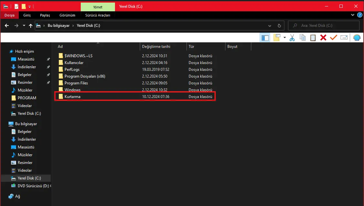Click the orange checkmark Properties icon
Viewport: 364px width, 206px height.
pos(333,38)
